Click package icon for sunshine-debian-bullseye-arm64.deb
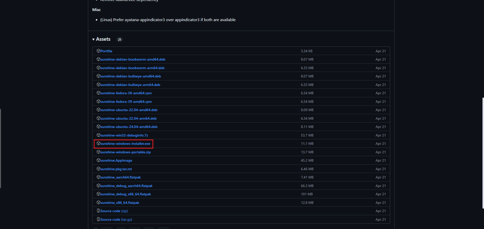Image resolution: width=484 pixels, height=229 pixels. pos(99,84)
